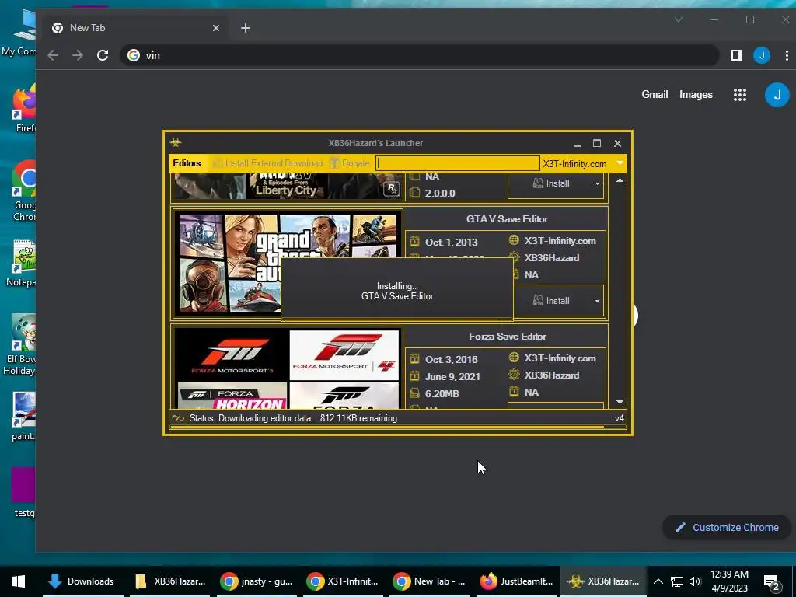796x597 pixels.
Task: Show hidden system tray icons chevron
Action: click(658, 581)
